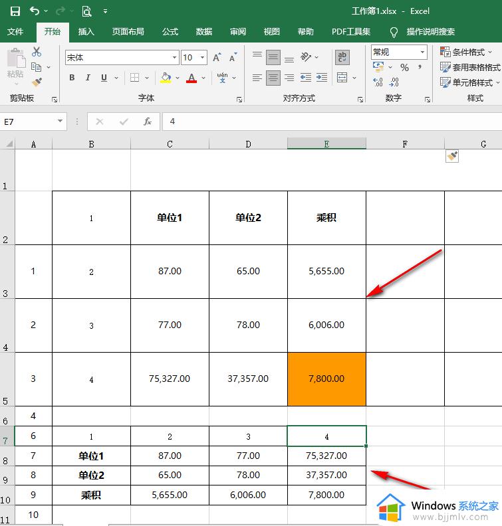Click Decrease Decimal icon
Viewport: 502px width, 526px height.
click(394, 82)
